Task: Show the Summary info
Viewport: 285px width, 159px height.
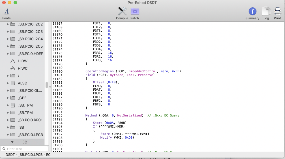Action: tap(252, 13)
